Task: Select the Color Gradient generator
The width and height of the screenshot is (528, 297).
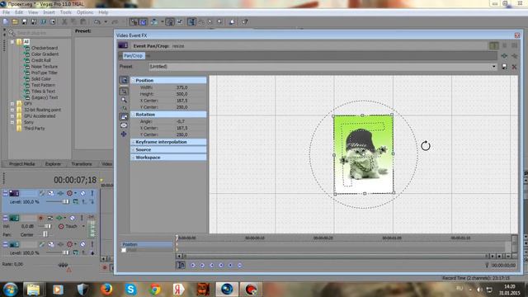Action: (45, 54)
